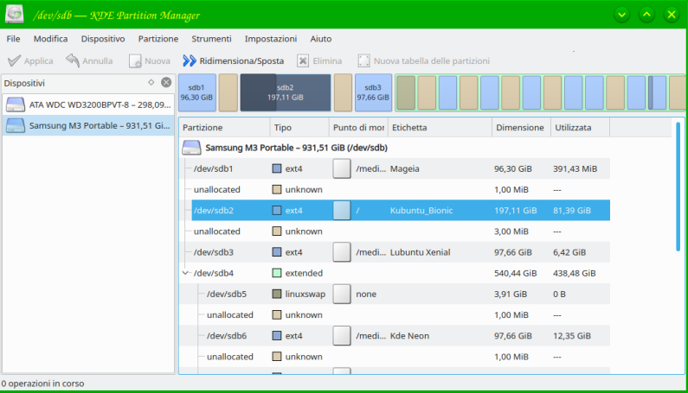
Task: Sort by Partizione column header
Action: (x=224, y=128)
